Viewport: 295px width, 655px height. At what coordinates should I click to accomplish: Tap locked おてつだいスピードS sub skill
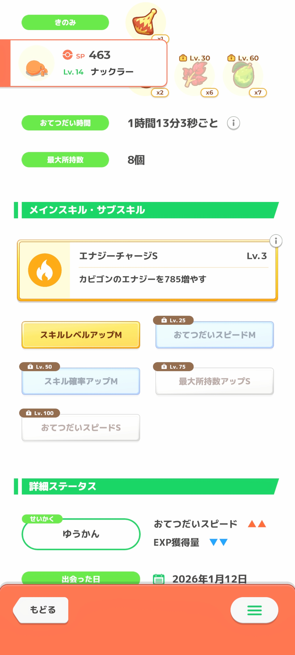[81, 428]
